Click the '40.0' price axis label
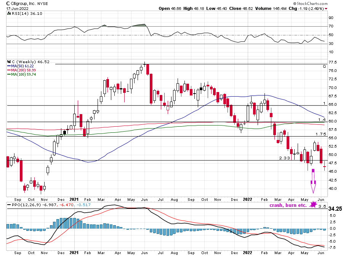Screen dimensions: 343x256 332,189
